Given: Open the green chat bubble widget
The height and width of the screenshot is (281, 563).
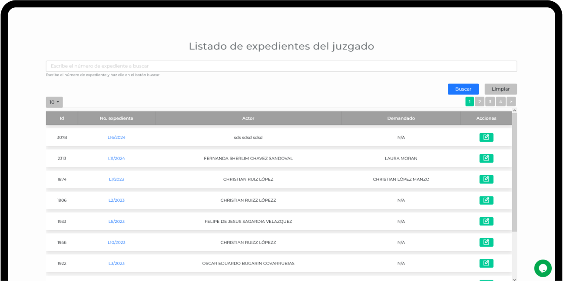Looking at the screenshot, I should click(x=543, y=268).
